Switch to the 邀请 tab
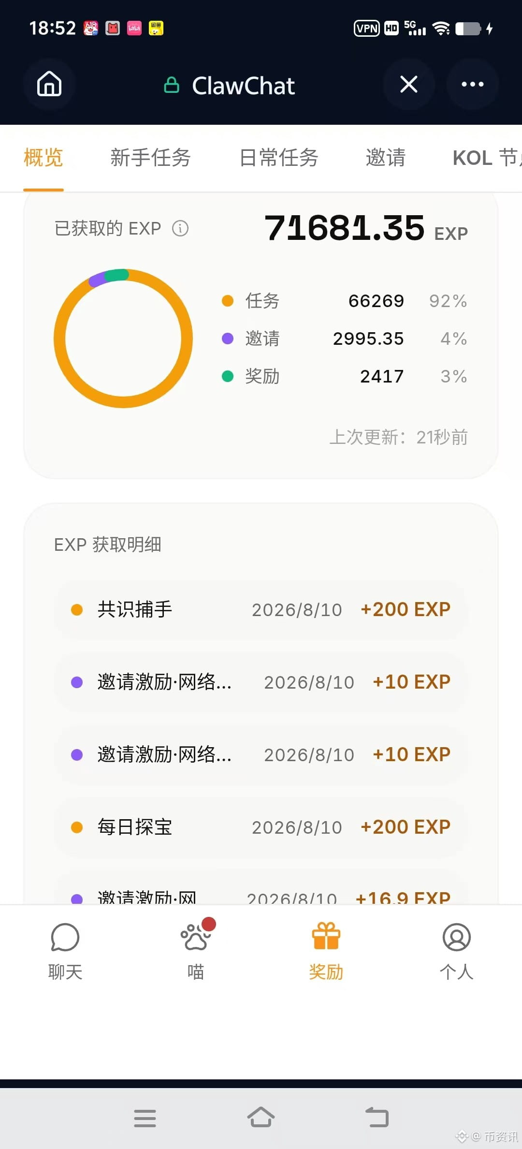Screen dimensions: 522x1149 point(386,158)
